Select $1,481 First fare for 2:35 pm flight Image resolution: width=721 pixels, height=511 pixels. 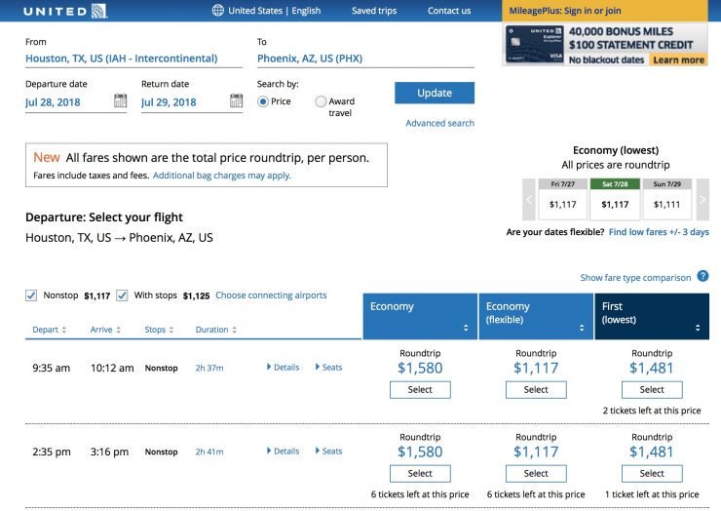(x=652, y=473)
